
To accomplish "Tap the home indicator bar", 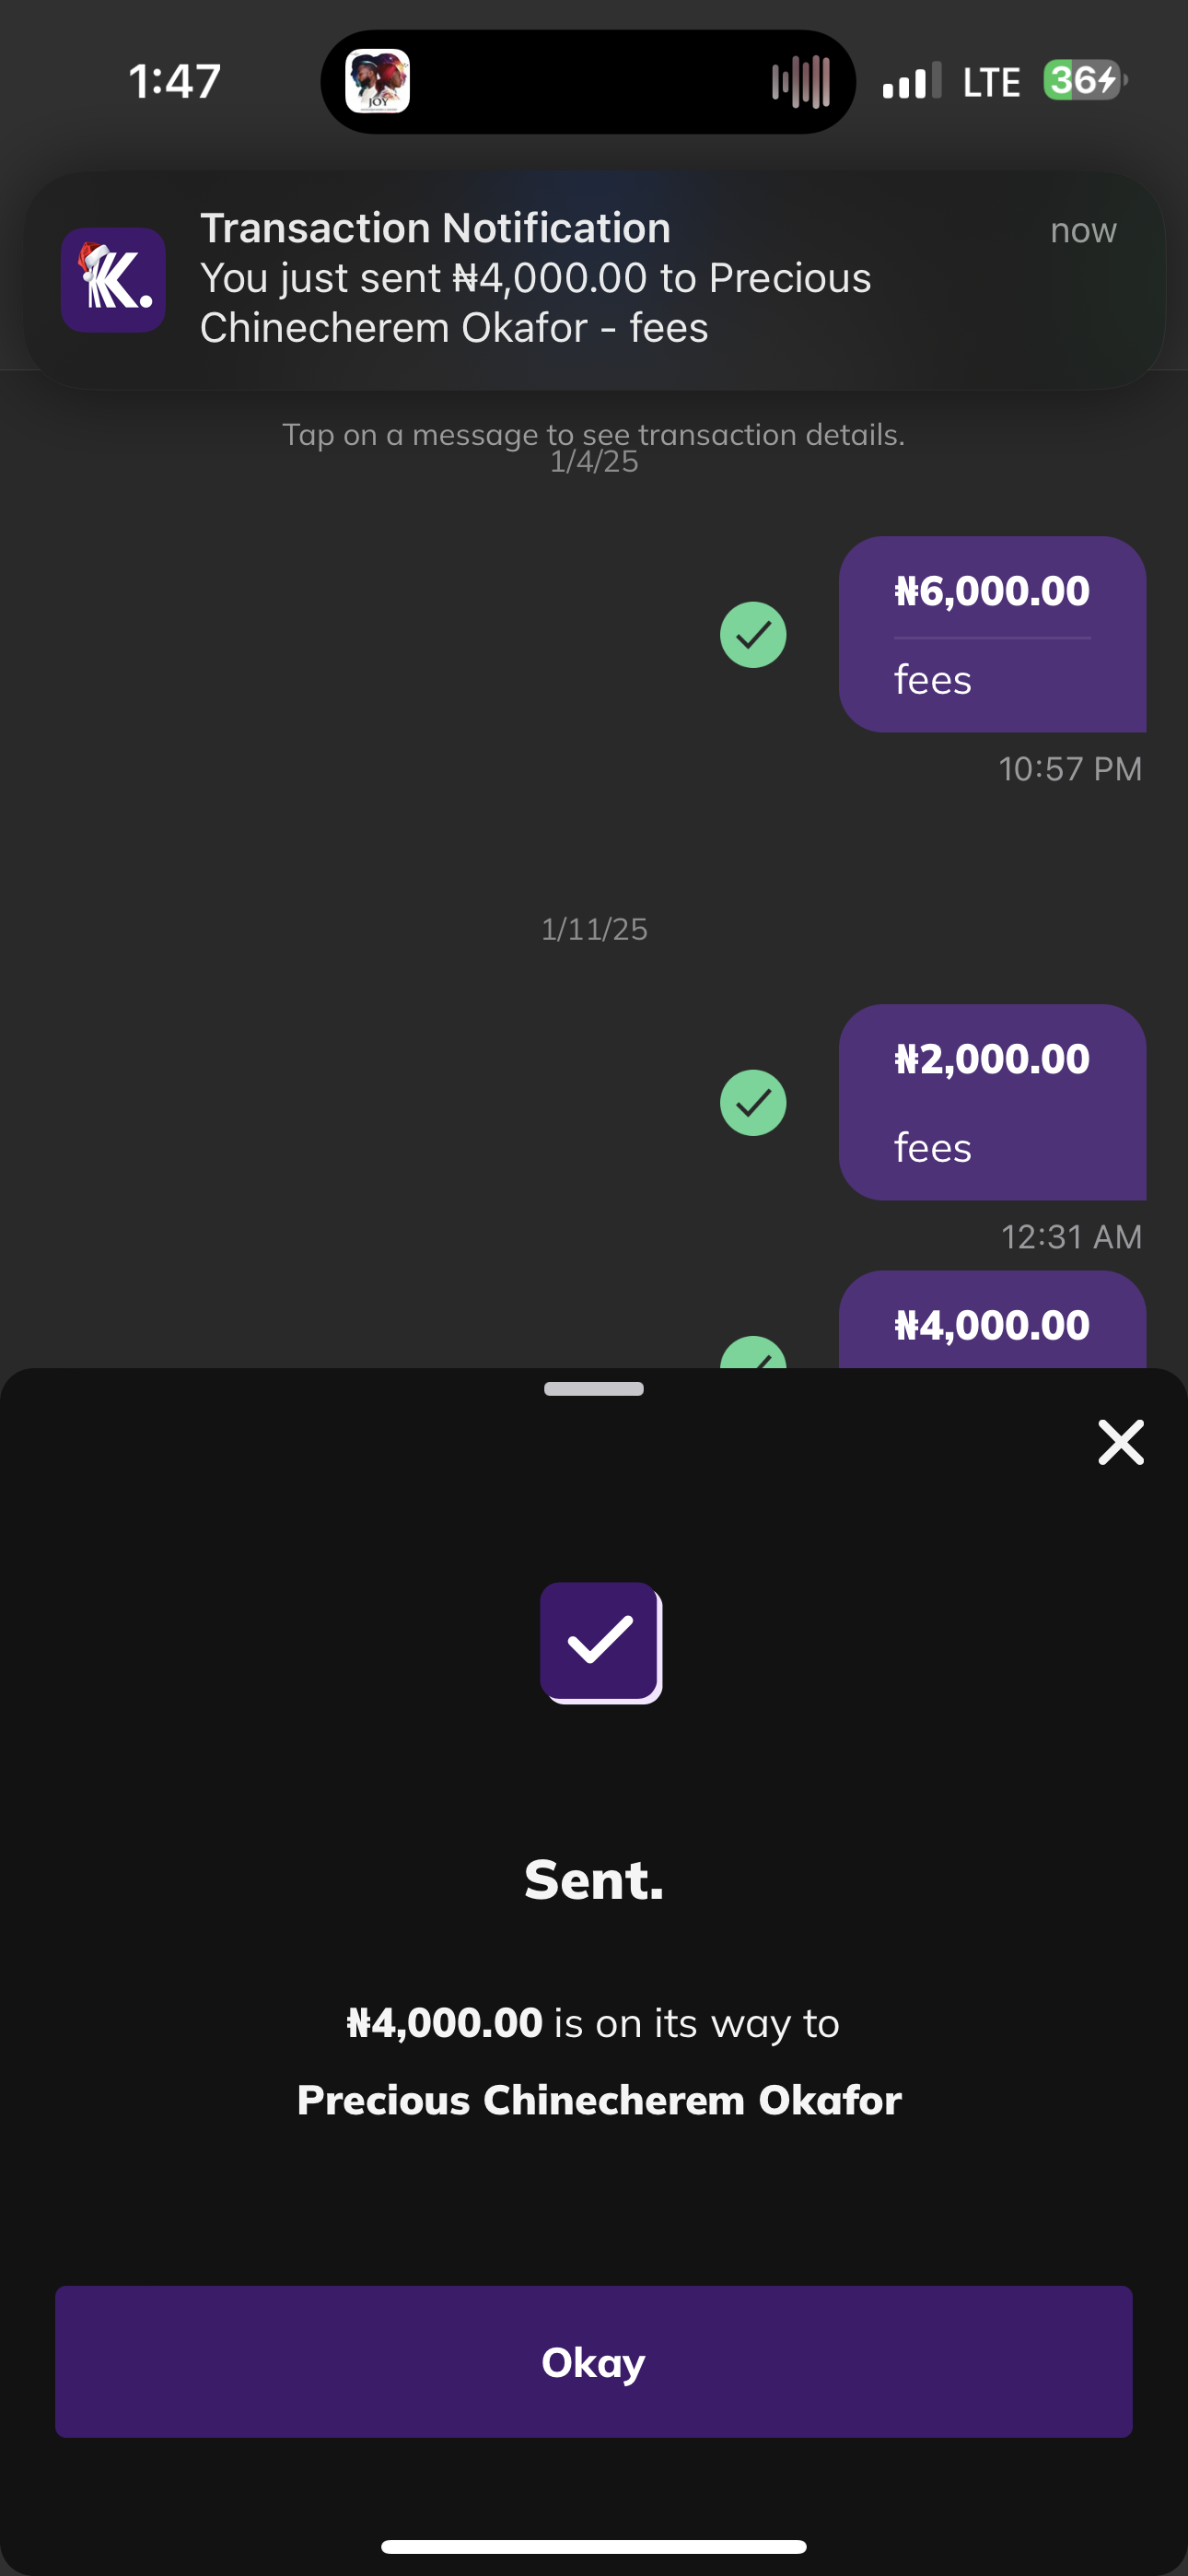I will click(x=593, y=2546).
